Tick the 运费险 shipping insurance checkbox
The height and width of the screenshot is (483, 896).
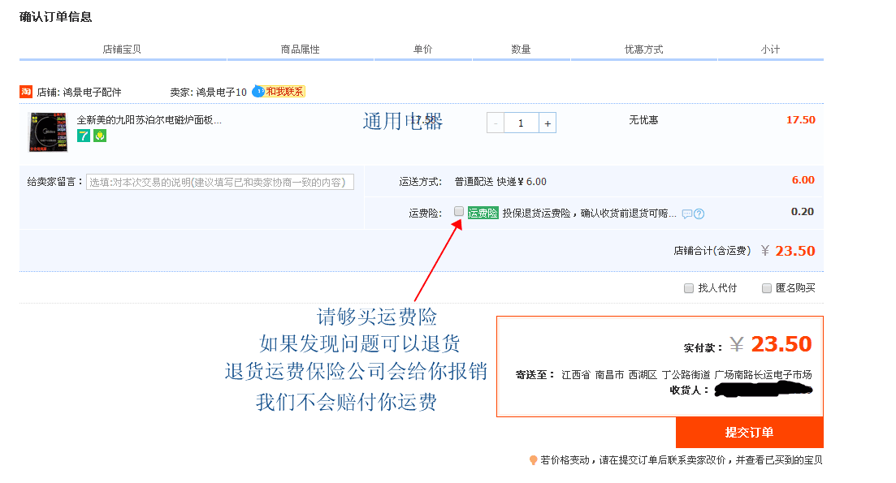458,211
